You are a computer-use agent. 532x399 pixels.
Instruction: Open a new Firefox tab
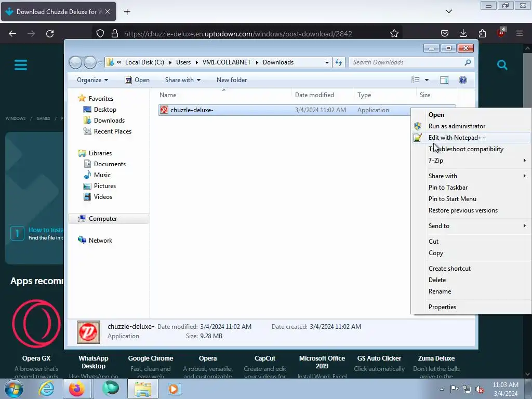[x=127, y=12]
